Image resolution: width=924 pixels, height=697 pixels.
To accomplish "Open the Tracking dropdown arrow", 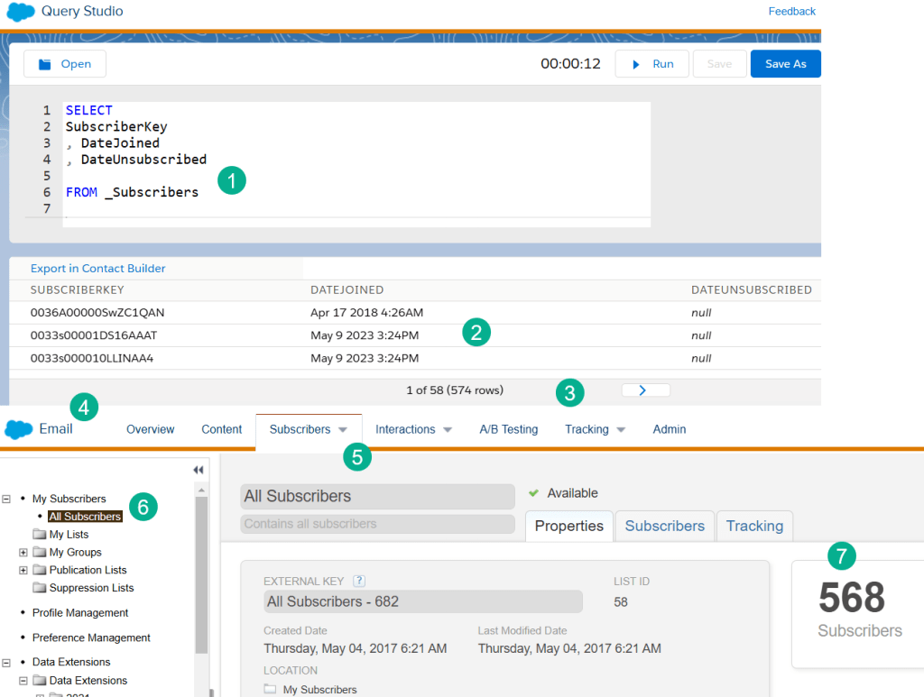I will (621, 429).
